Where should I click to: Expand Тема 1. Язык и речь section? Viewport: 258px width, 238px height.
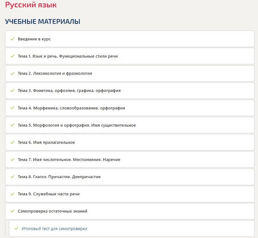coord(130,56)
